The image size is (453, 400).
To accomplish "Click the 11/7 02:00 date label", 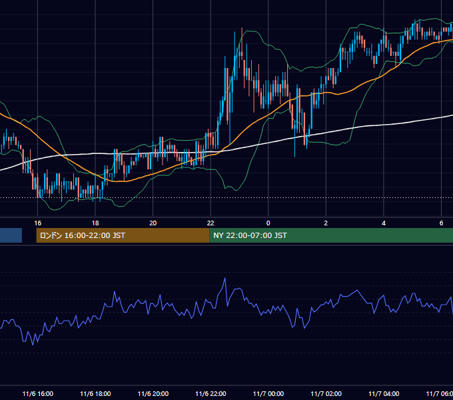I will point(326,393).
